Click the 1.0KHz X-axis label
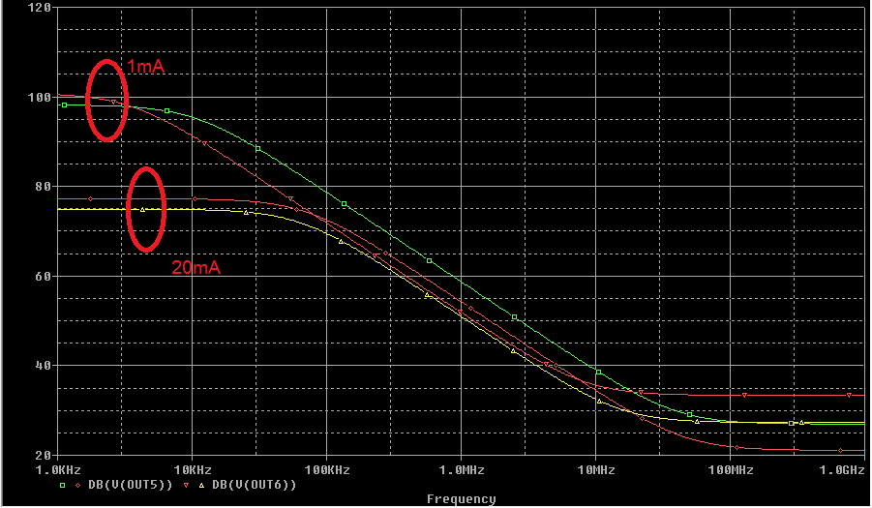The image size is (872, 508). [x=58, y=470]
